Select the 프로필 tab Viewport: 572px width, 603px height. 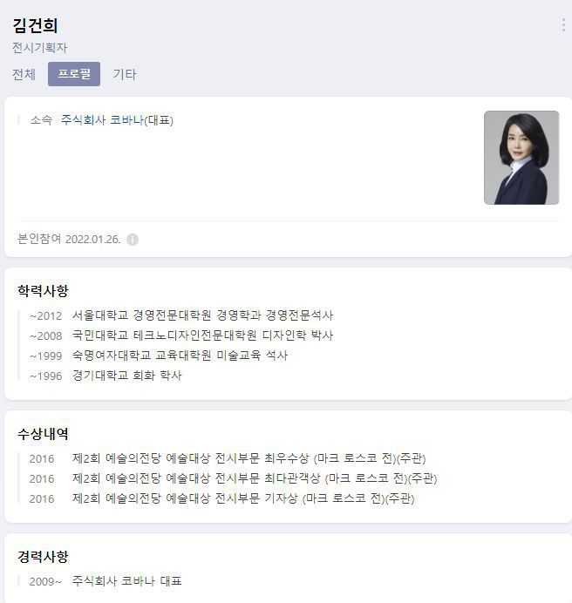click(x=74, y=74)
